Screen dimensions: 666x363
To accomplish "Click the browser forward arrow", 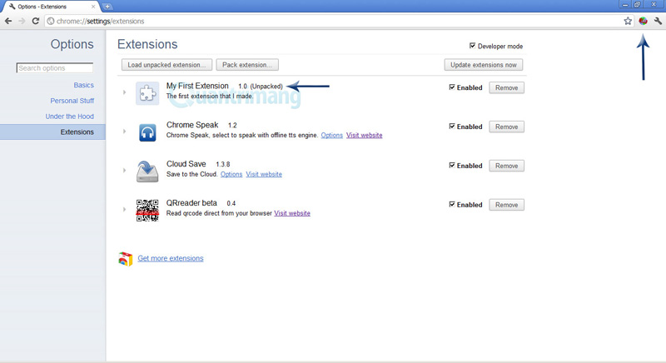I will pyautogui.click(x=22, y=21).
